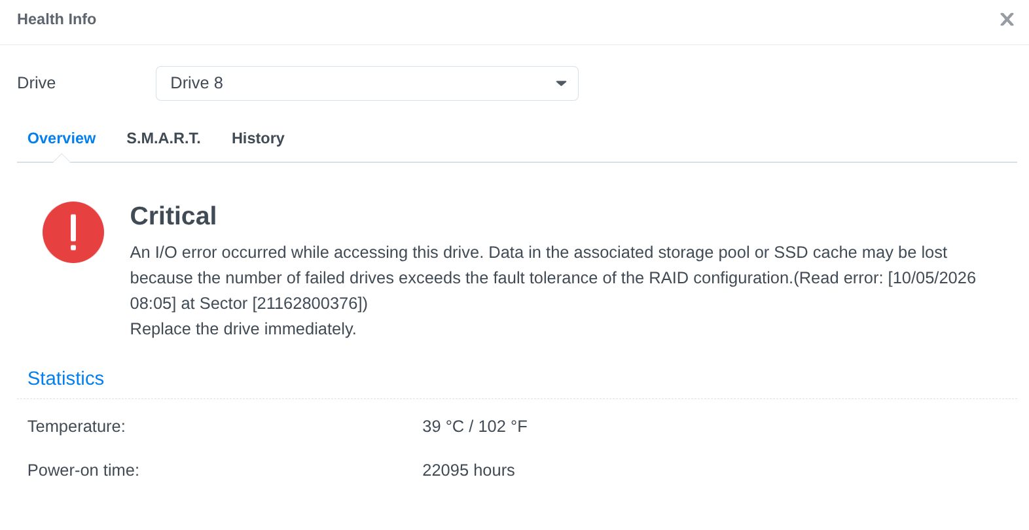
Task: Click the I/O error description text
Action: pyautogui.click(x=552, y=277)
